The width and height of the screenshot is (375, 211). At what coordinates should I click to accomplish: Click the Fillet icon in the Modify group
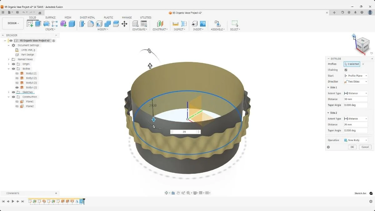(91, 23)
